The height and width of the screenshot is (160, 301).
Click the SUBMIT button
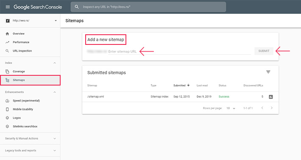pos(264,51)
